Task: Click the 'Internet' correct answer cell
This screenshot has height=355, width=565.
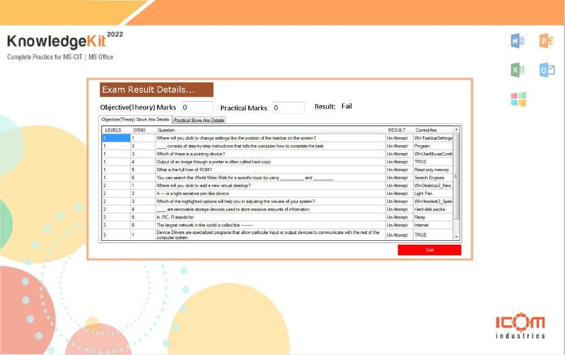Action: [433, 225]
